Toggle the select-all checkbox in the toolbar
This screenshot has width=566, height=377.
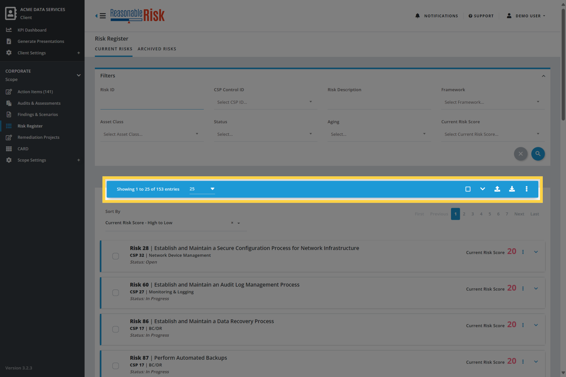pyautogui.click(x=468, y=189)
